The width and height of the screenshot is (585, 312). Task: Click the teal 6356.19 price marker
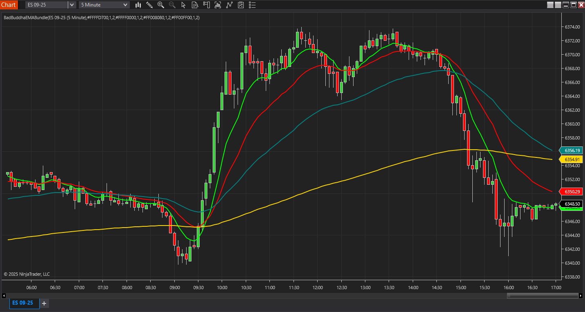click(570, 150)
